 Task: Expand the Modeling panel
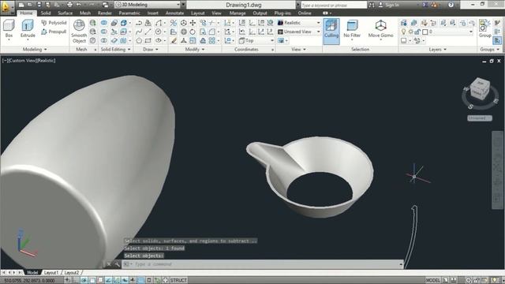click(x=35, y=49)
